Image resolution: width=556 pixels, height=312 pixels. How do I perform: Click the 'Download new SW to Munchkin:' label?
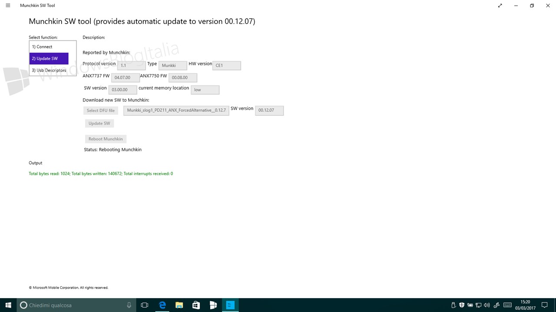(x=116, y=100)
